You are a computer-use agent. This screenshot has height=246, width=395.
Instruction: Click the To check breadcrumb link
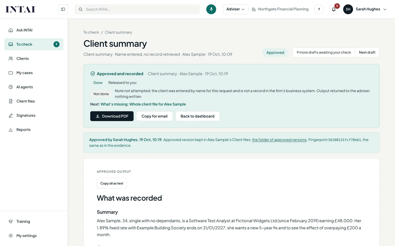91,32
